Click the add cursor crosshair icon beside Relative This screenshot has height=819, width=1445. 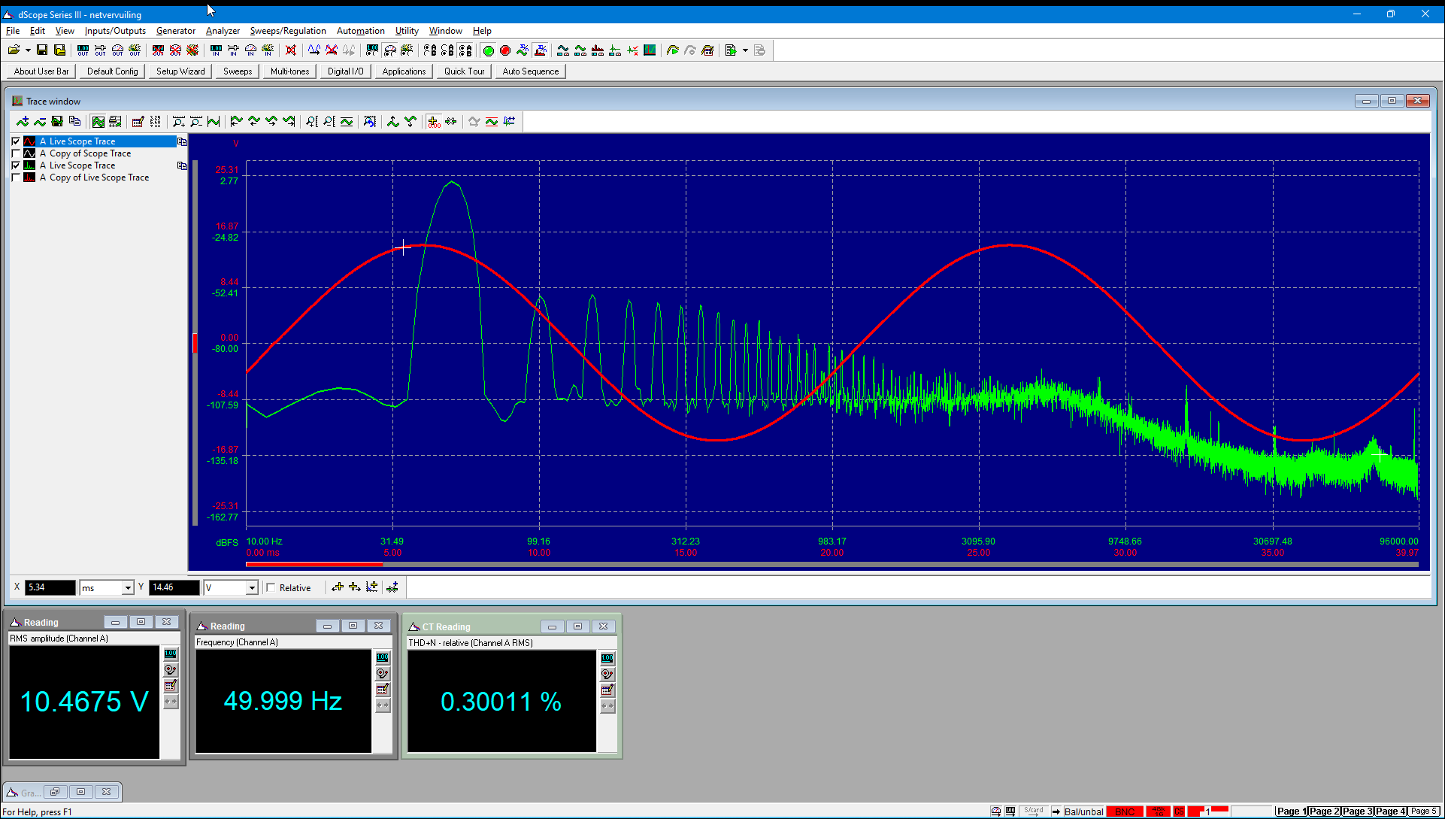coord(338,587)
